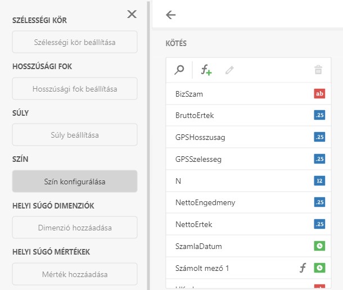
Task: Click the trash delete icon
Action: coord(318,70)
